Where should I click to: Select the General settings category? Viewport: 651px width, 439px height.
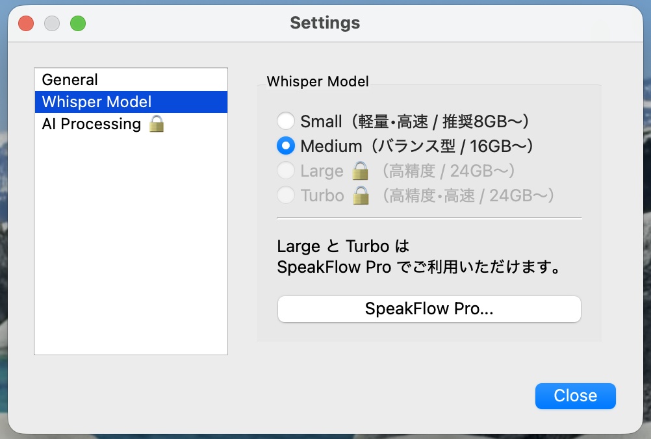click(x=131, y=80)
